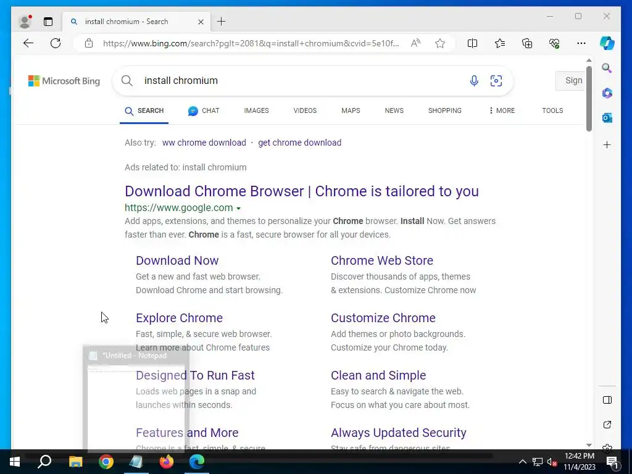The image size is (632, 474).
Task: Click the address bar URL
Action: click(x=251, y=43)
